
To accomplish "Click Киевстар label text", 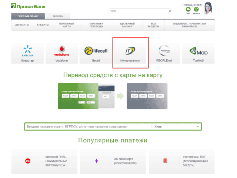I will pyautogui.click(x=27, y=60).
